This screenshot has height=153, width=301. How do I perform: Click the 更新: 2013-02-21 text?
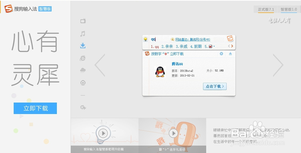[183, 76]
